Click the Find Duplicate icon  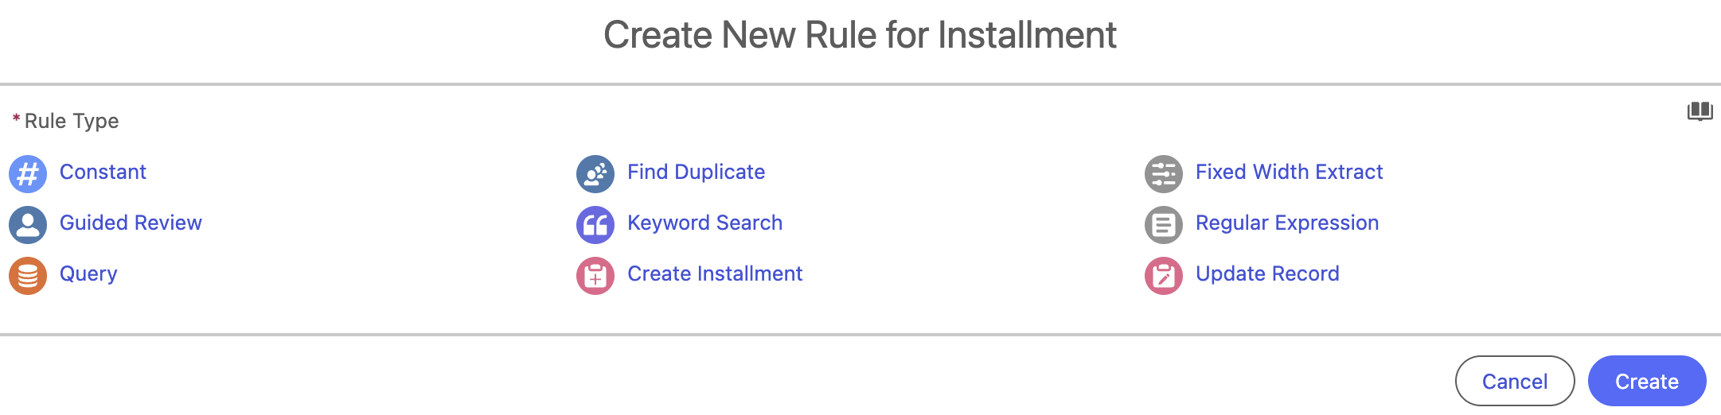(x=595, y=173)
